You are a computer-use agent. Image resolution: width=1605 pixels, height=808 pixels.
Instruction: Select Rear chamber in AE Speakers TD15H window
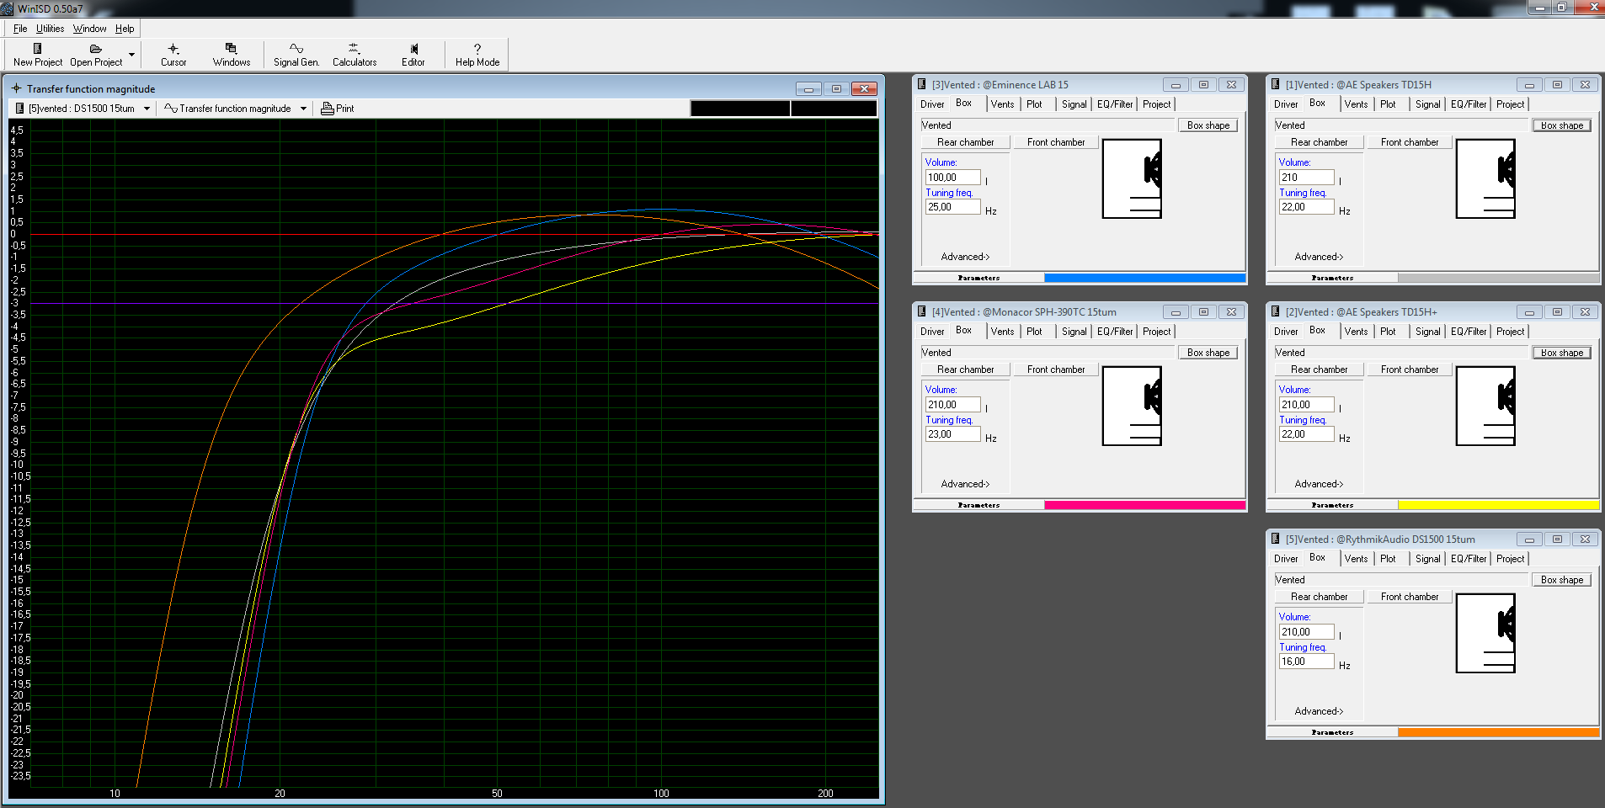[1319, 142]
